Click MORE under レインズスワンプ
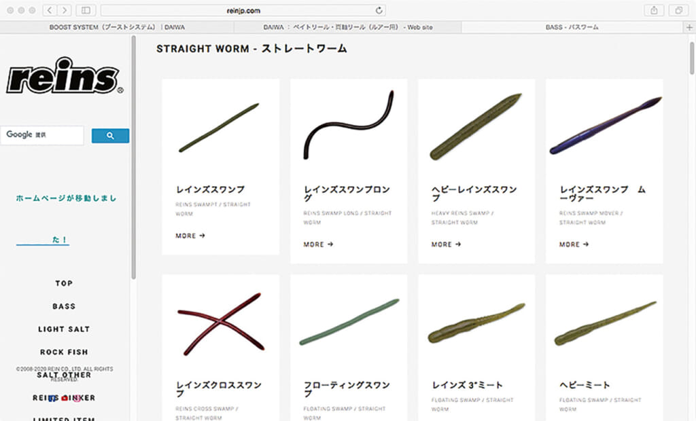 click(190, 236)
